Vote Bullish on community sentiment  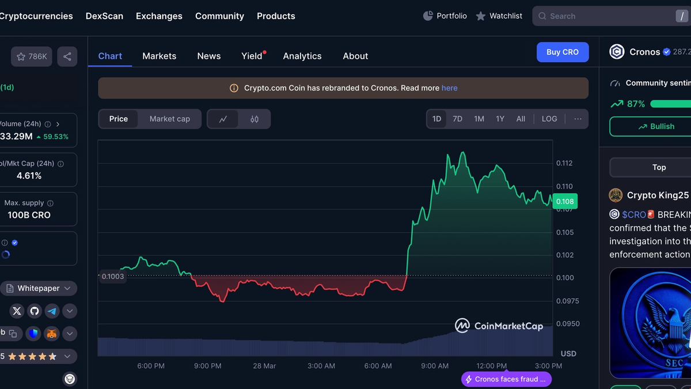(x=656, y=127)
